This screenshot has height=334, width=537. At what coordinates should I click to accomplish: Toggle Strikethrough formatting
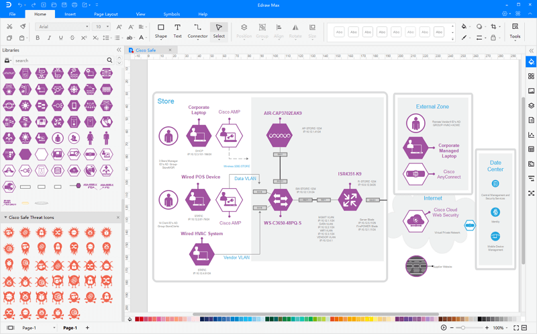(72, 38)
